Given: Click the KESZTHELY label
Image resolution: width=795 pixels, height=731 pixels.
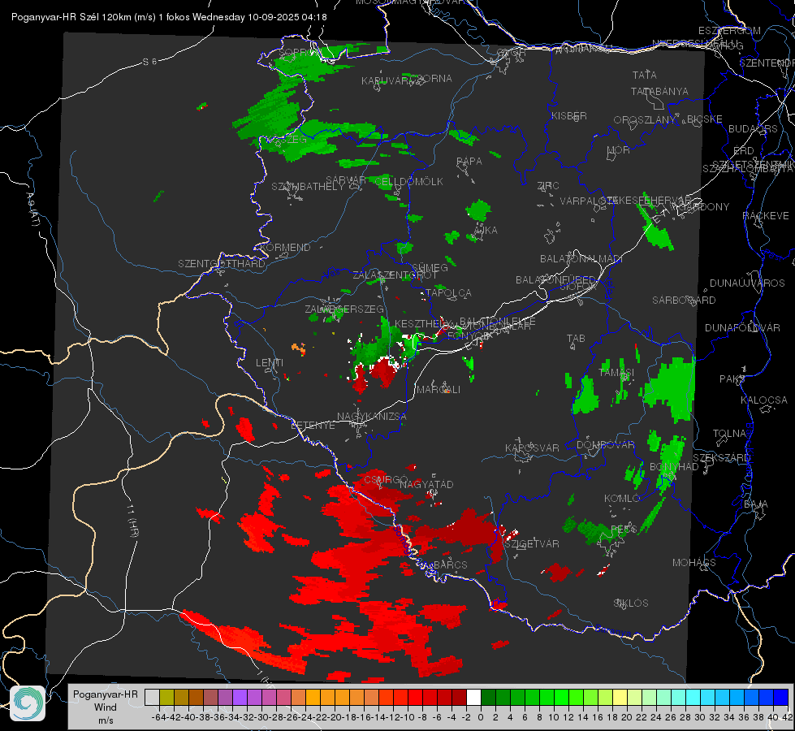Looking at the screenshot, I should point(420,323).
